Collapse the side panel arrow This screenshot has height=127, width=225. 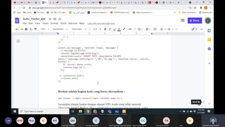tap(209, 104)
